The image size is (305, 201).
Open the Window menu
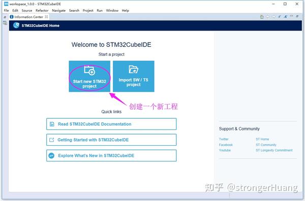[112, 11]
